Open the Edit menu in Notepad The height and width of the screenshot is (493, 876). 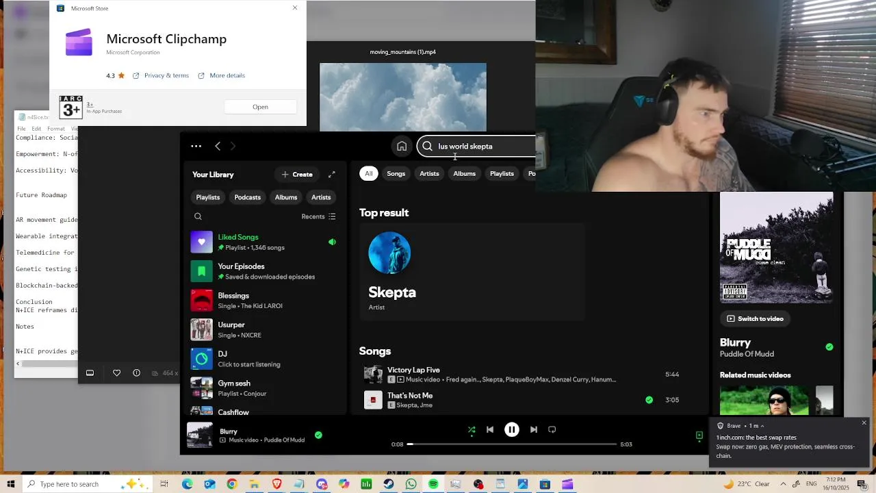pyautogui.click(x=36, y=129)
